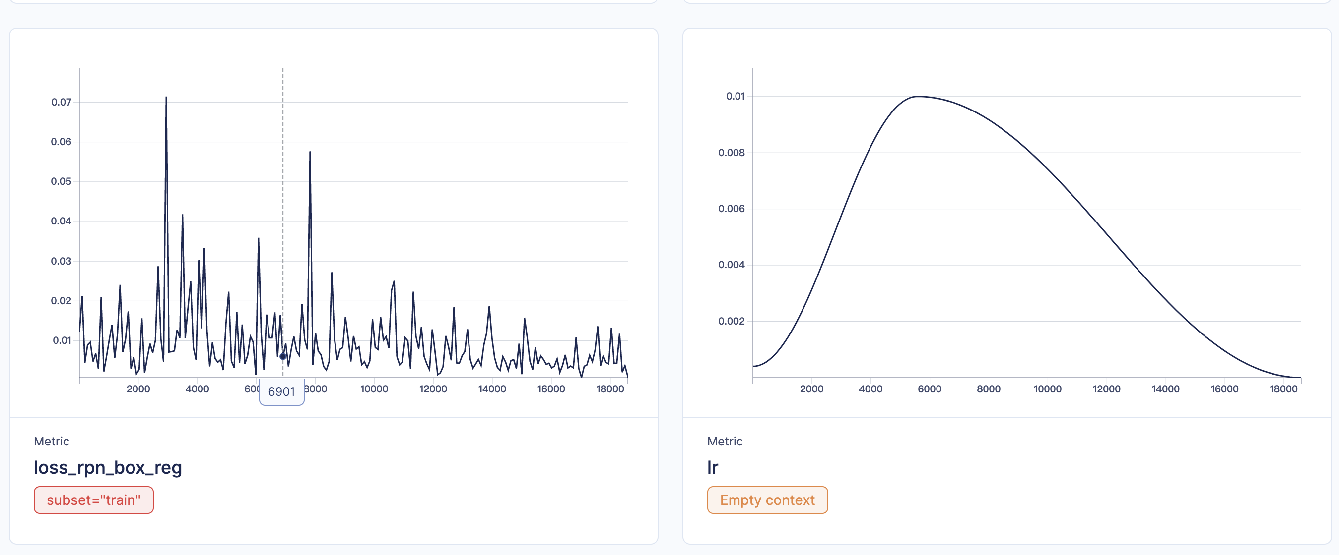Click the 14000 x-axis label on loss chart
The width and height of the screenshot is (1339, 555).
point(492,389)
